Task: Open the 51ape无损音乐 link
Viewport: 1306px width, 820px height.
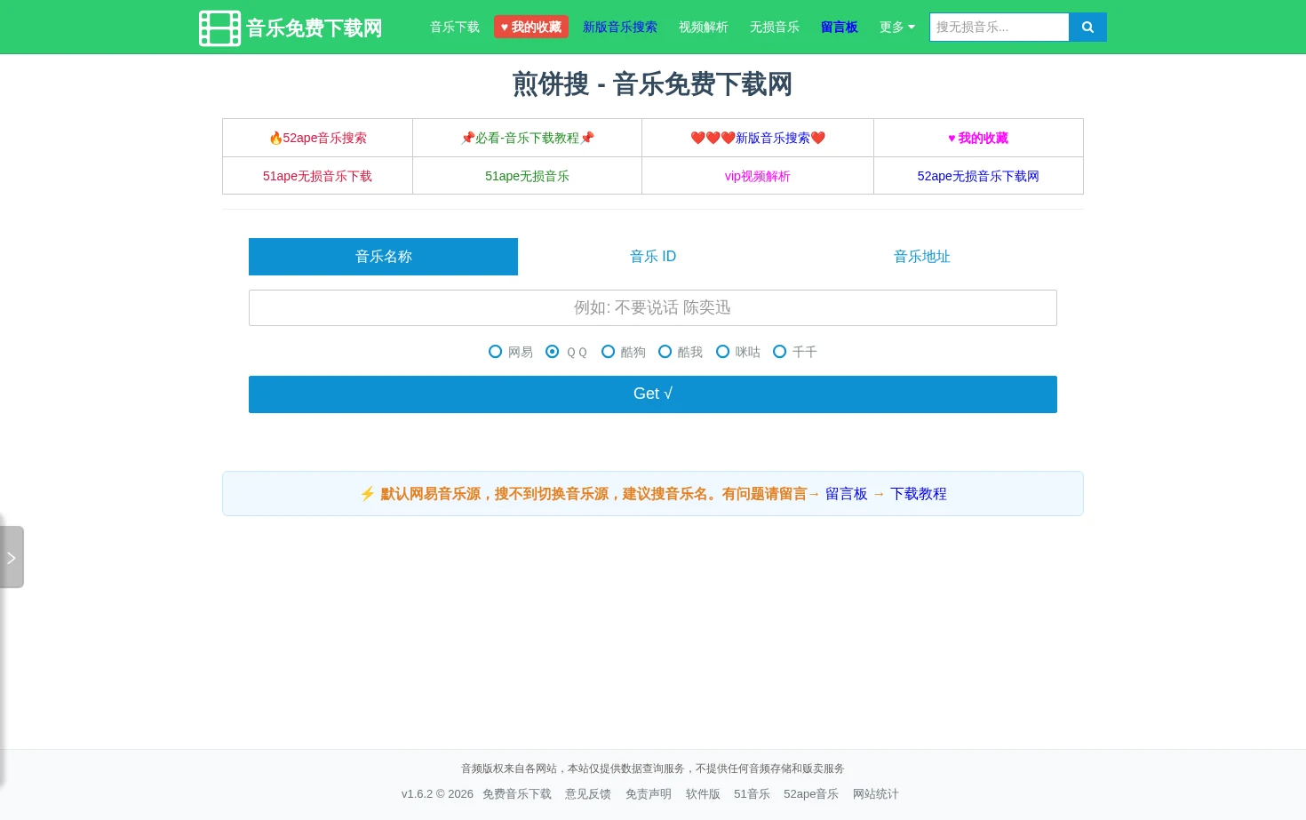Action: [527, 176]
